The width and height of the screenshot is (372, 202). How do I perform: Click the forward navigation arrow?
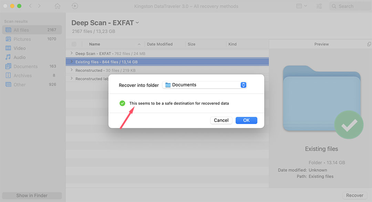39,6
